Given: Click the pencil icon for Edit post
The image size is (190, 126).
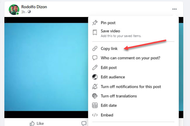Looking at the screenshot, I should pos(95,67).
